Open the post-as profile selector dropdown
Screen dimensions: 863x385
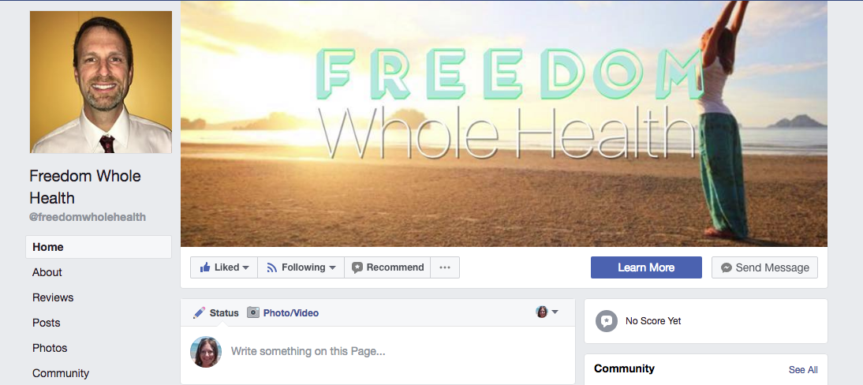(547, 312)
